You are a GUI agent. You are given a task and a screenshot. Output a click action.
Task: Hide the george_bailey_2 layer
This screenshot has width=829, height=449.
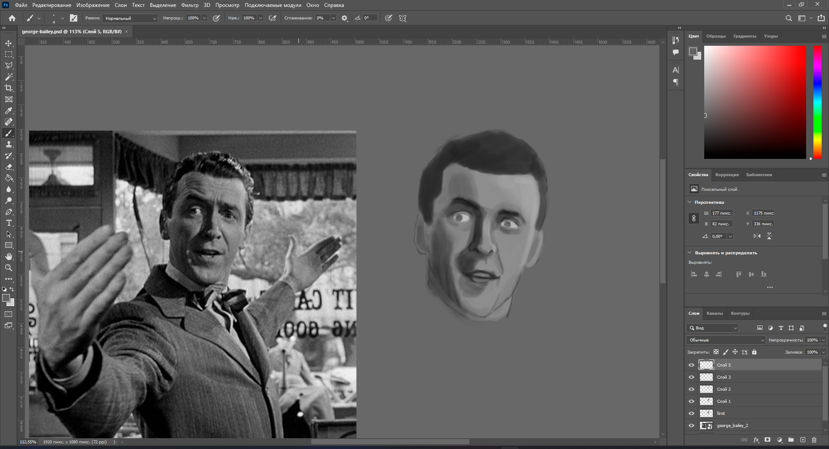click(691, 426)
